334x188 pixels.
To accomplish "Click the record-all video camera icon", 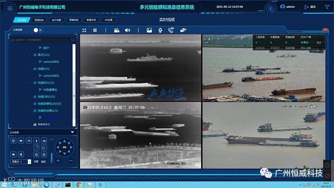I will pos(117,30).
